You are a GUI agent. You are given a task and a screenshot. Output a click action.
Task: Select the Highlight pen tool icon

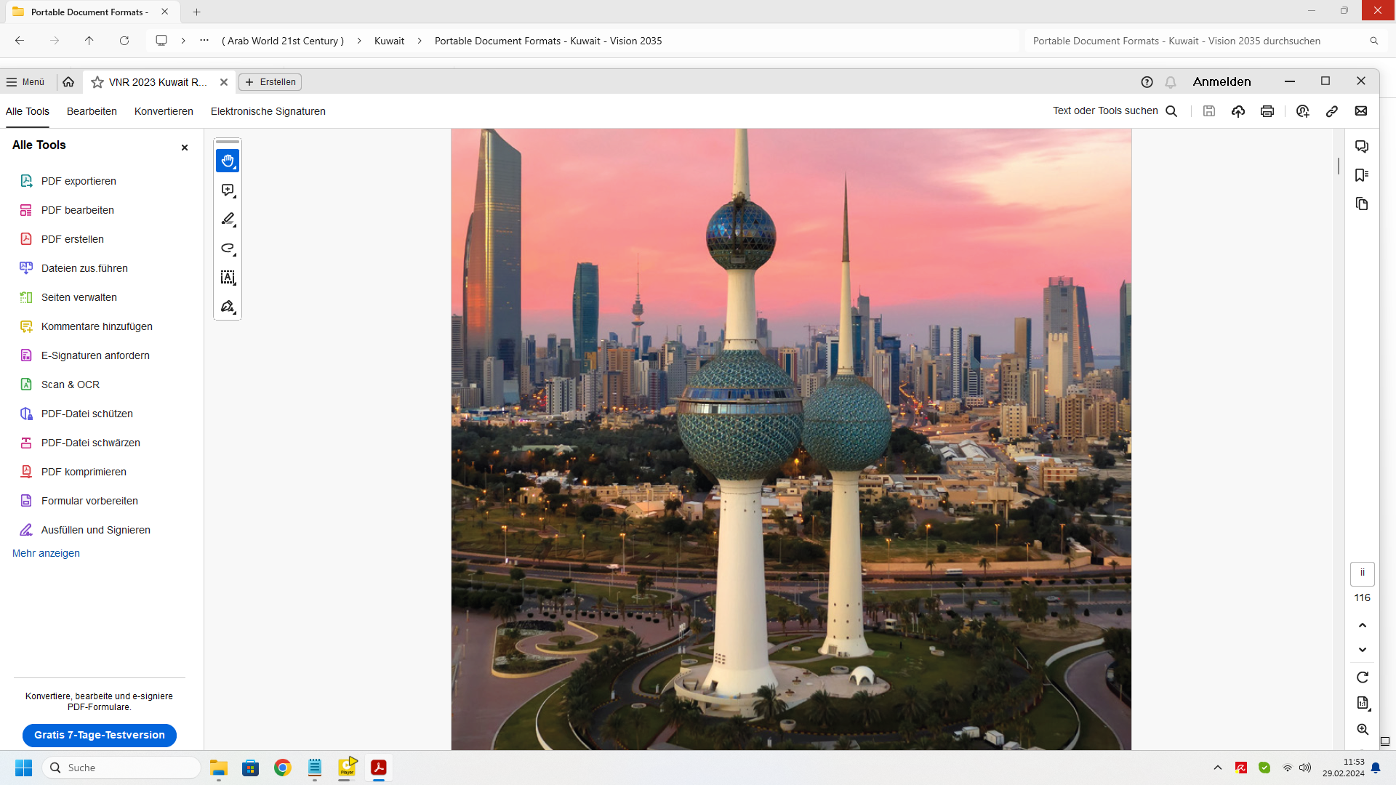point(228,220)
